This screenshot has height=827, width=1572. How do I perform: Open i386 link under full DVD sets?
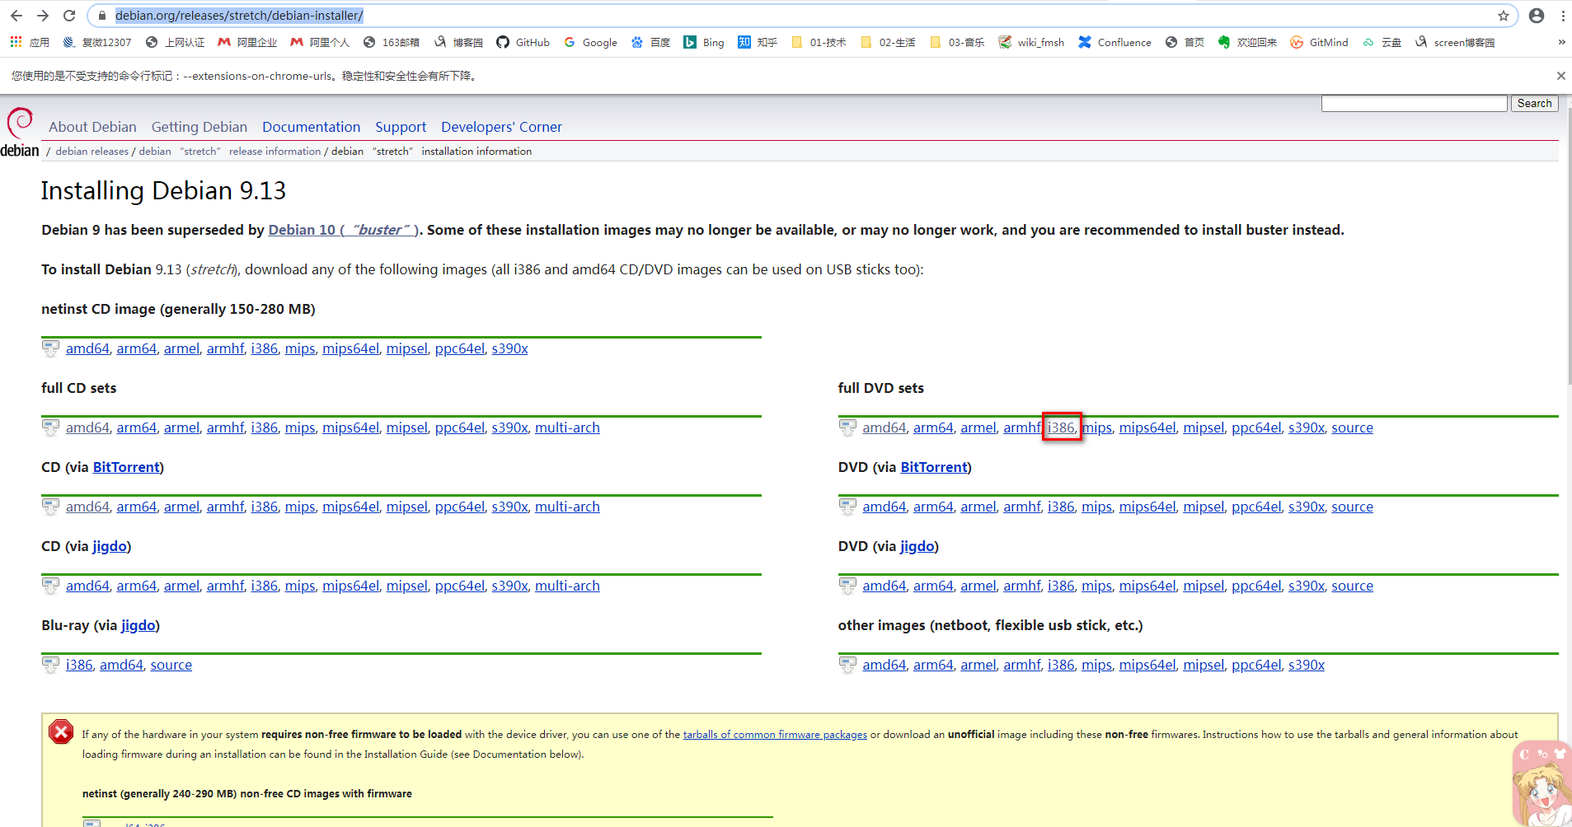[x=1061, y=428]
